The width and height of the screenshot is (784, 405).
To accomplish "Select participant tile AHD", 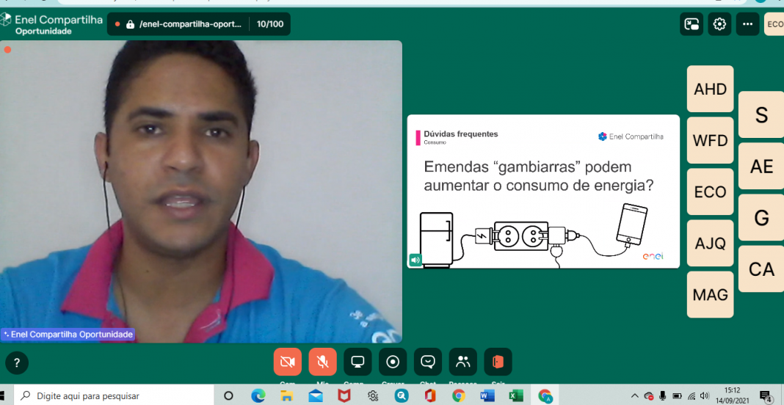I will pyautogui.click(x=710, y=89).
